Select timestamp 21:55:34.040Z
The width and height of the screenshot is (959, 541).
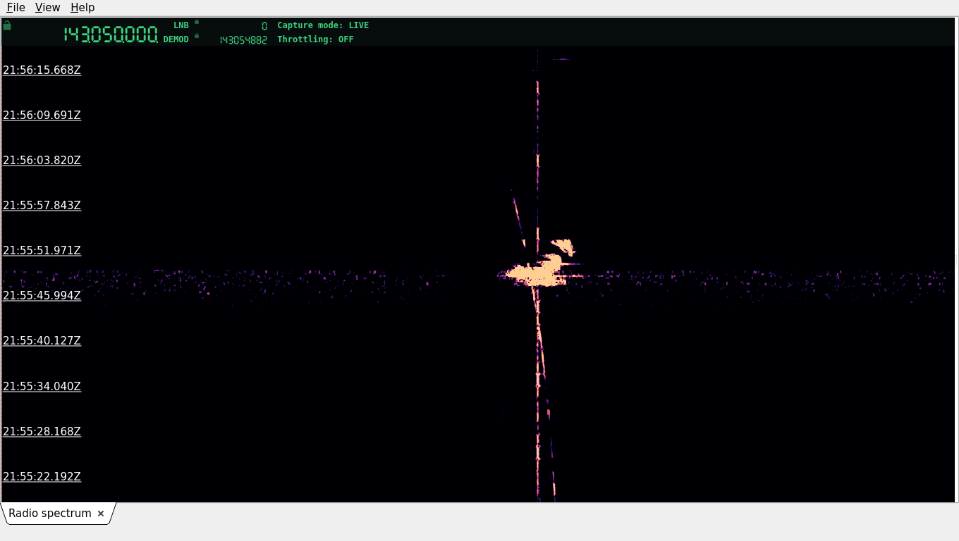pos(42,386)
